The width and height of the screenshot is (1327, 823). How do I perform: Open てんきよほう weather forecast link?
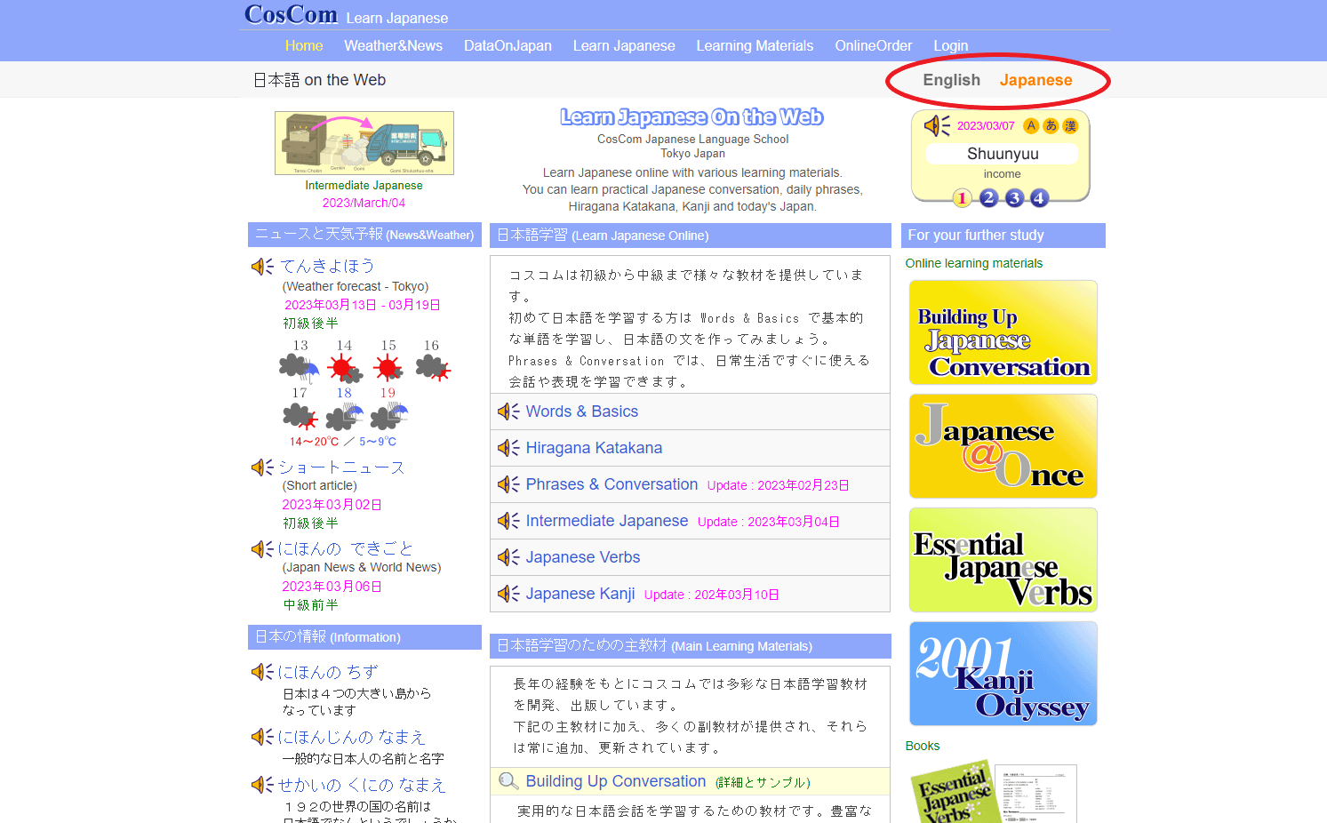[327, 266]
